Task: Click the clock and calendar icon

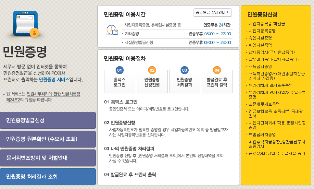Action: (x=112, y=30)
